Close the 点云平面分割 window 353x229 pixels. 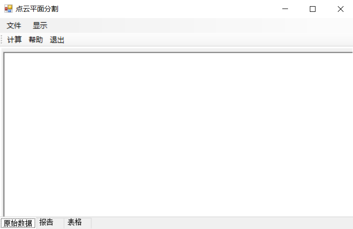[x=340, y=9]
